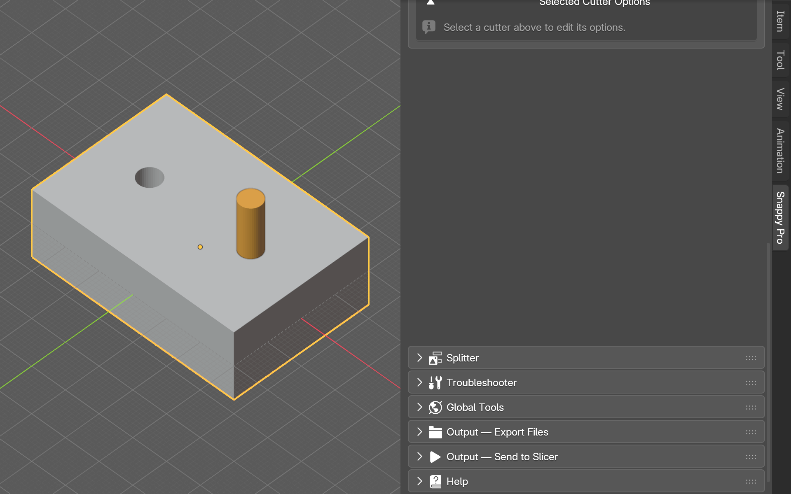Click the Splitter panel icon

click(435, 358)
